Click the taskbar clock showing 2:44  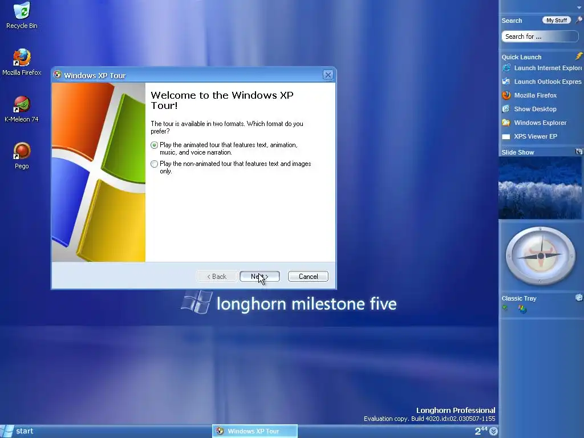tap(481, 431)
